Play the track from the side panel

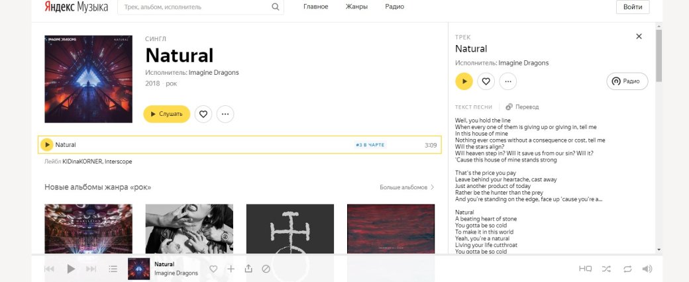(464, 81)
